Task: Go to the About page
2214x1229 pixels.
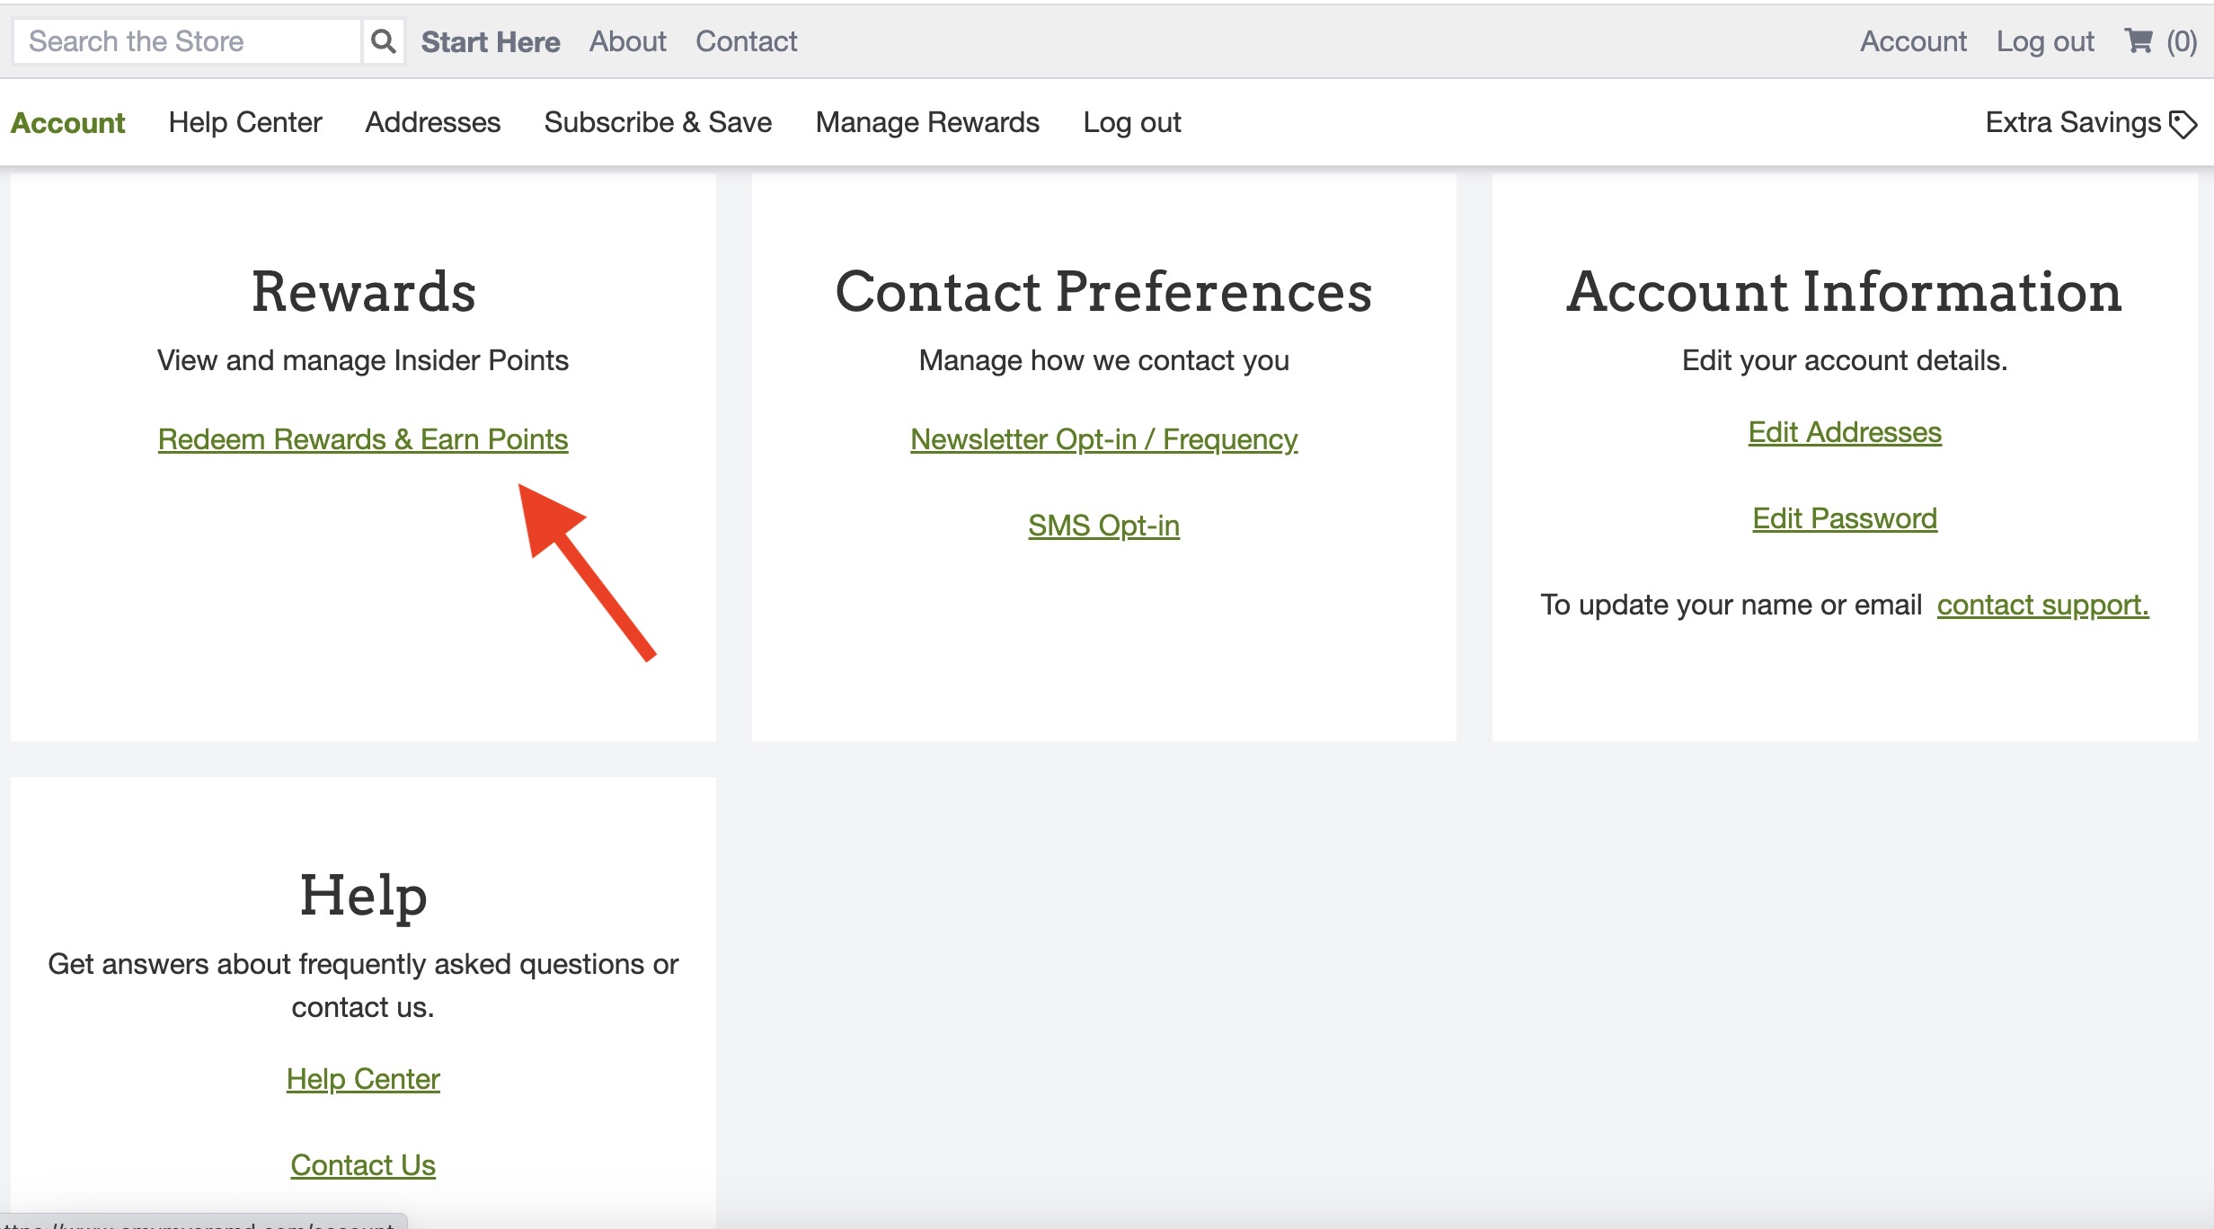Action: point(627,41)
